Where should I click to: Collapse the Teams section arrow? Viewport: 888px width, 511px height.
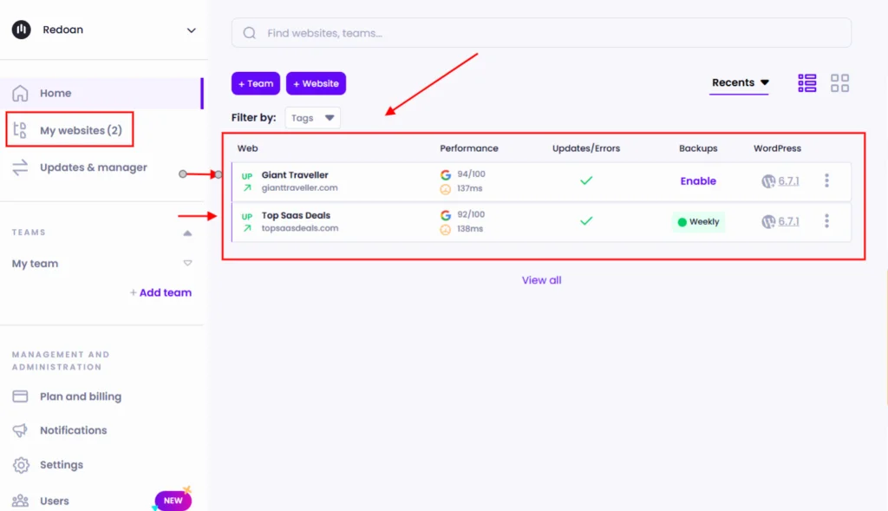[187, 233]
